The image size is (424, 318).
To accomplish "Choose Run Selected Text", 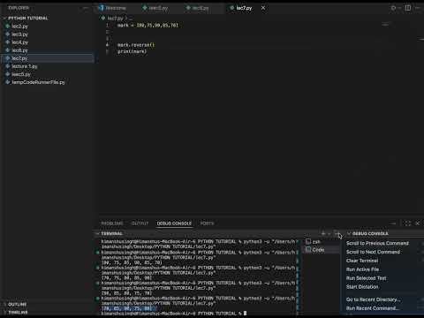I will [366, 278].
